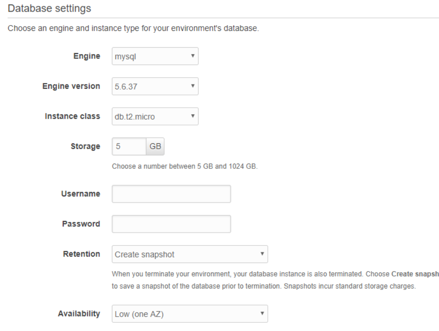Click the Retention field label
439x331 pixels.
point(81,254)
